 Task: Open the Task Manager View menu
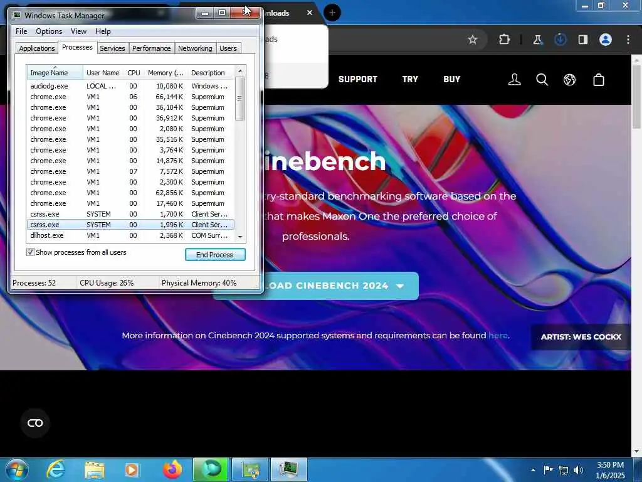[x=78, y=31]
